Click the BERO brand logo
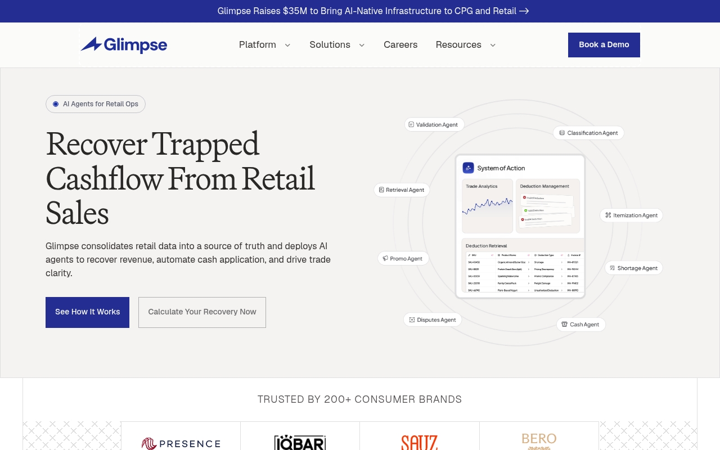Viewport: 720px width, 450px height. pos(539,441)
